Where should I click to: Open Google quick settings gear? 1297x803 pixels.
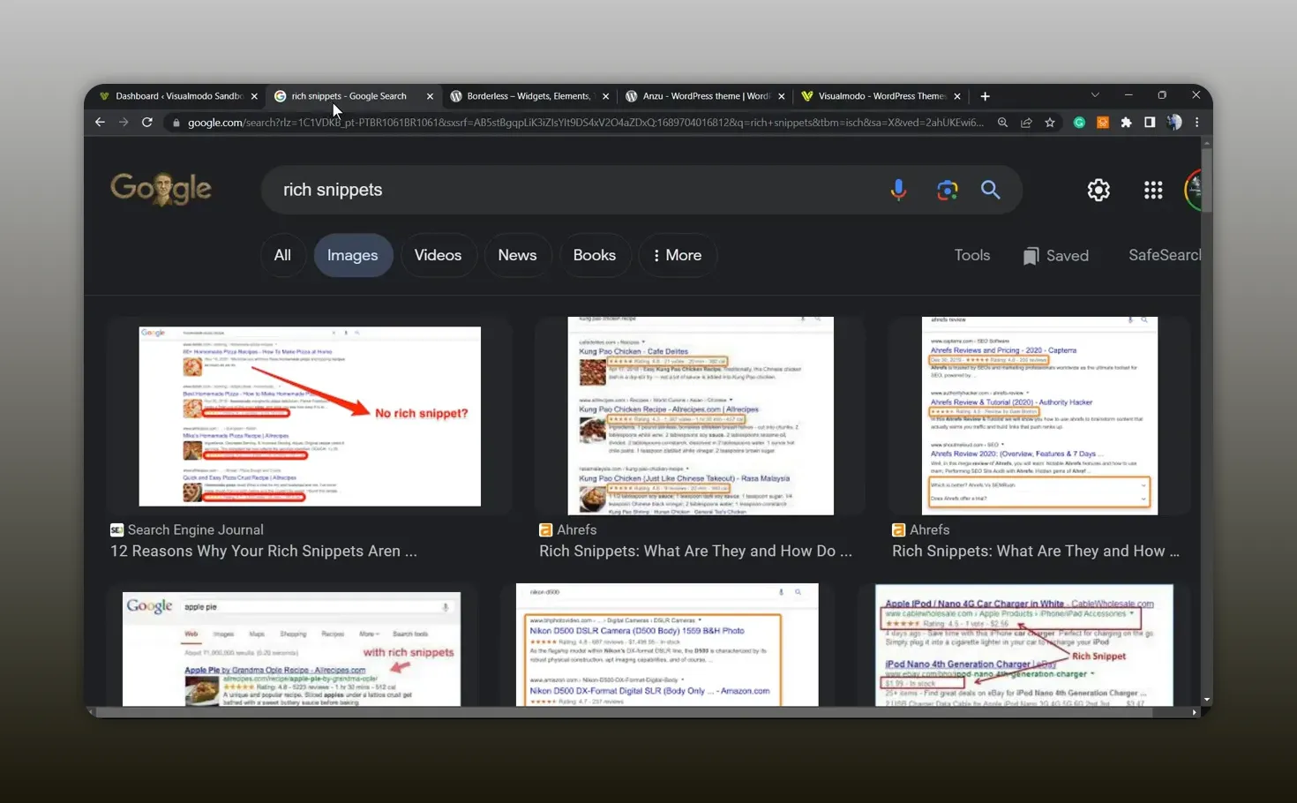pos(1098,190)
